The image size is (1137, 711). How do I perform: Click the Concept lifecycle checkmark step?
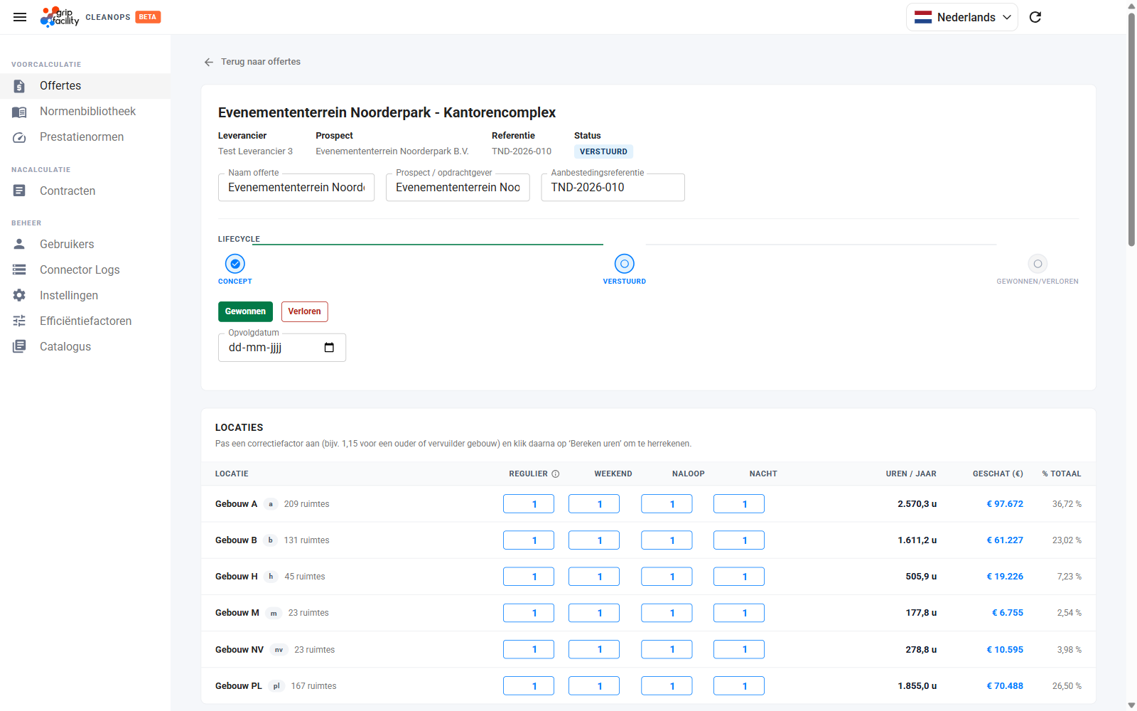pos(235,264)
